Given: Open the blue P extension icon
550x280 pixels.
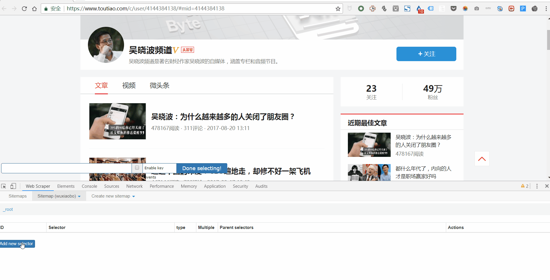Looking at the screenshot, I should pos(523,9).
